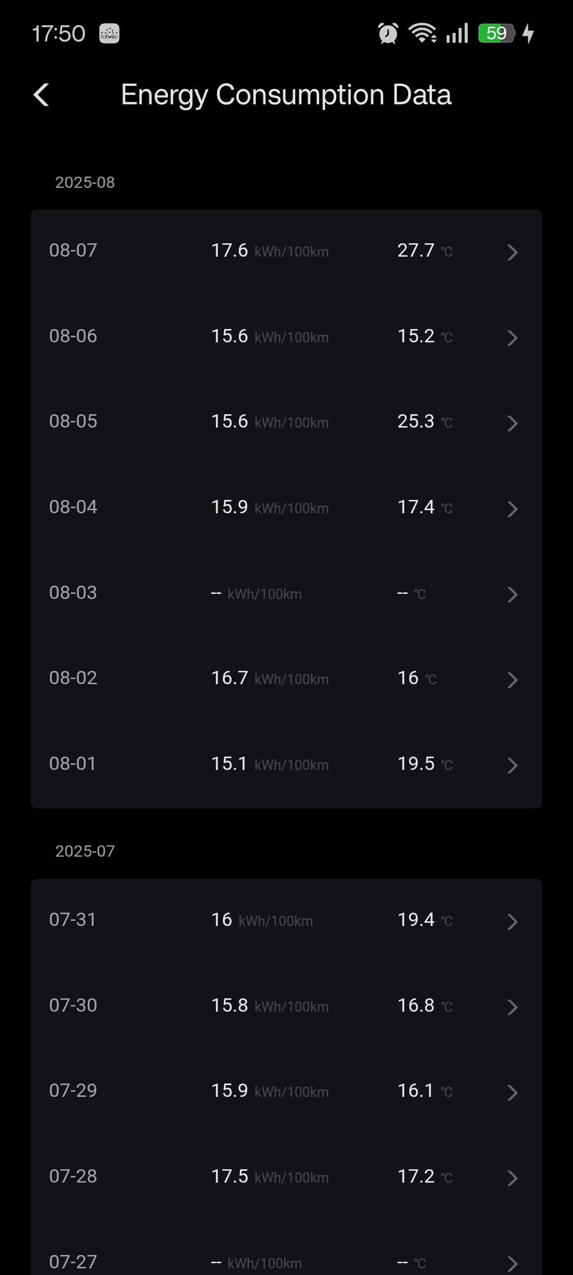Image resolution: width=573 pixels, height=1275 pixels.
Task: Open details chevron for 08-07
Action: tap(512, 252)
